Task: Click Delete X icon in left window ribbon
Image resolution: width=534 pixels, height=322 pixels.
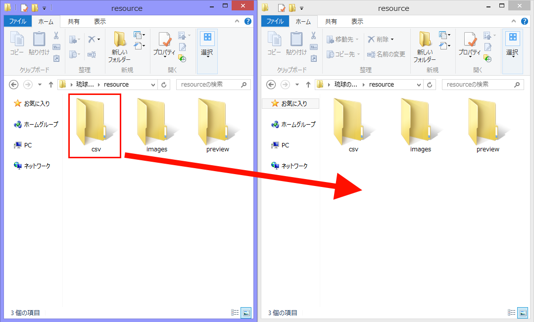Action: click(x=92, y=39)
